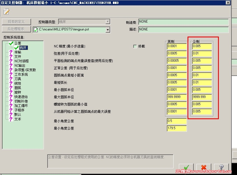Click the 最小角度公差 field showing 0.5
The width and height of the screenshot is (237, 175).
[176, 121]
